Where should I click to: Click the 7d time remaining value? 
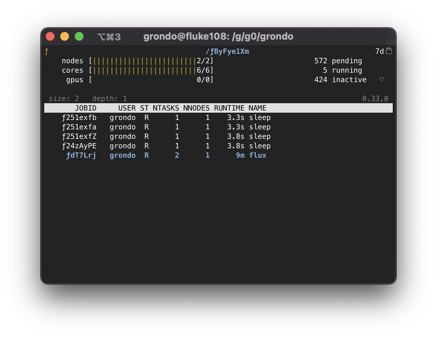[380, 52]
